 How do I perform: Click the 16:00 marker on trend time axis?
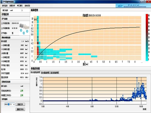(141, 106)
